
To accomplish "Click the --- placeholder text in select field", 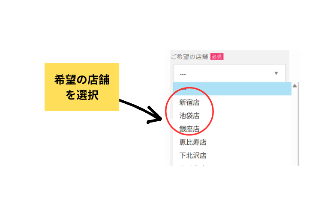I will (x=183, y=74).
